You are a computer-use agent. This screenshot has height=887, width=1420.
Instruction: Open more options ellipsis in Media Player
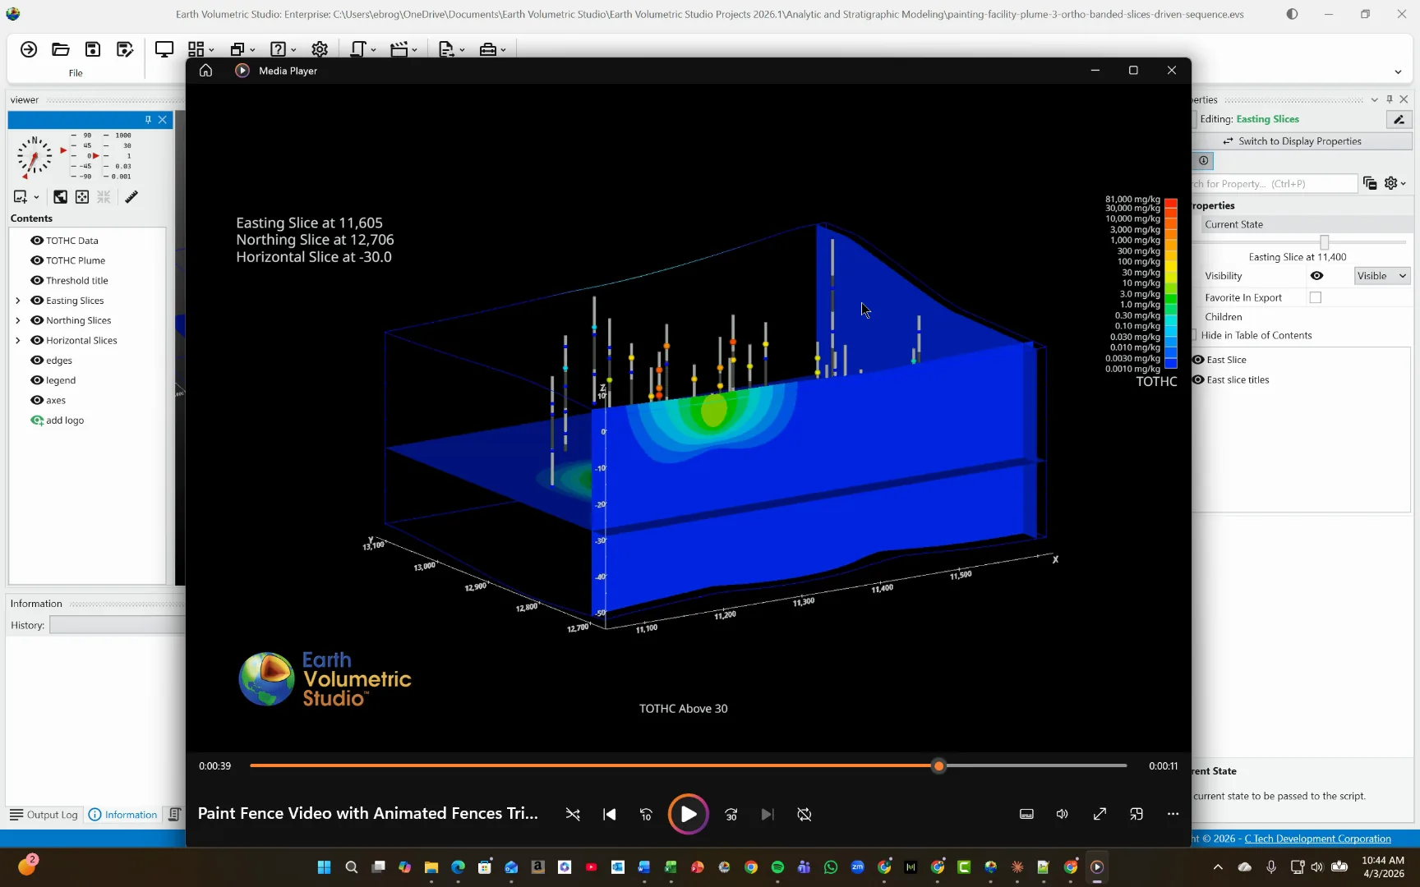pos(1173,814)
